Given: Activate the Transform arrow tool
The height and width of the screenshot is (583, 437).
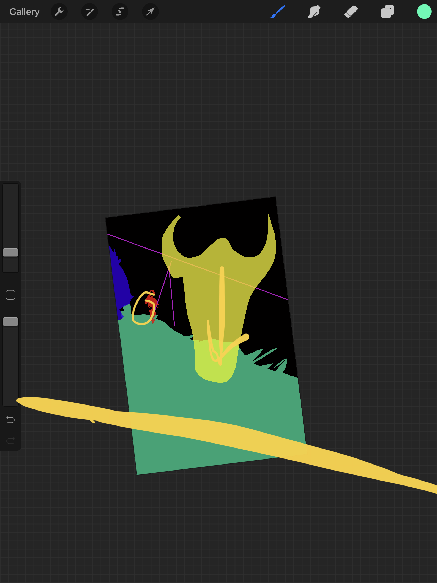Looking at the screenshot, I should coord(150,12).
